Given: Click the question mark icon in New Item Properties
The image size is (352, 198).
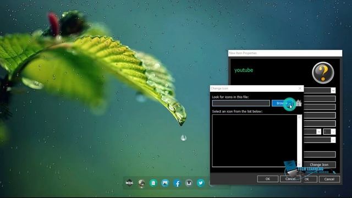Looking at the screenshot, I should [323, 73].
